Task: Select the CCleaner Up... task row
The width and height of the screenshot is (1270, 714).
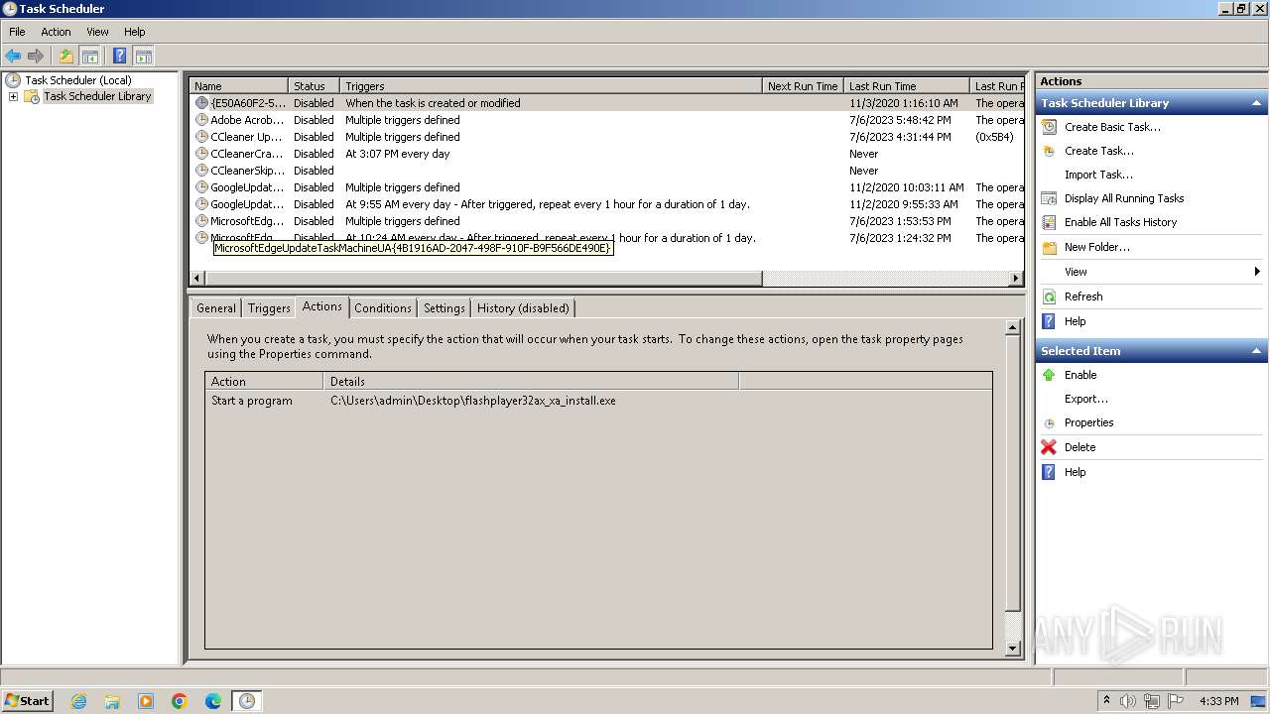Action: 606,137
